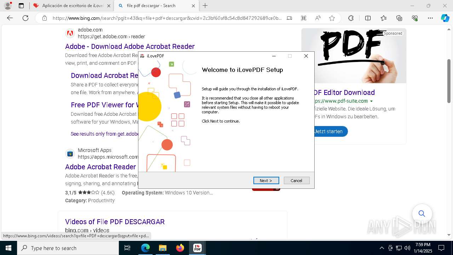The width and height of the screenshot is (453, 255).
Task: Click 'See results only from get.adobe' link
Action: click(x=104, y=134)
